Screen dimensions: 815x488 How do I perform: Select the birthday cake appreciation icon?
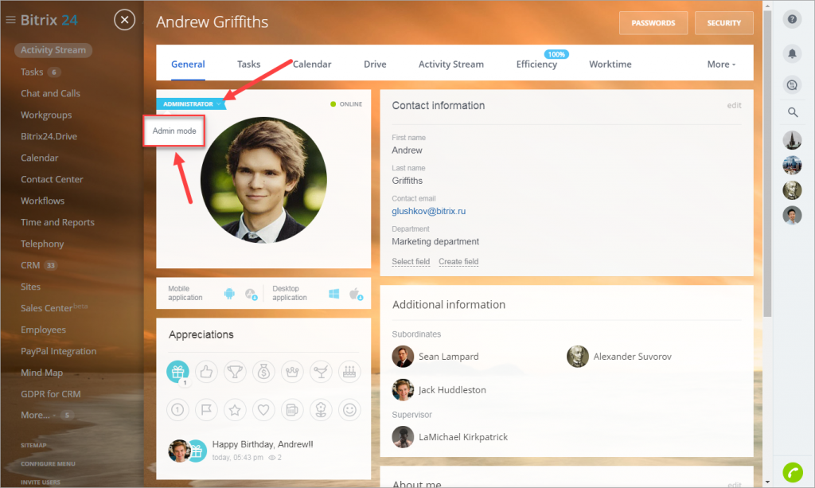point(349,372)
